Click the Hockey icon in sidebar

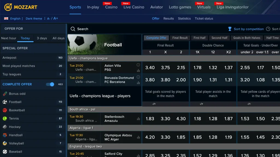tap(5, 127)
